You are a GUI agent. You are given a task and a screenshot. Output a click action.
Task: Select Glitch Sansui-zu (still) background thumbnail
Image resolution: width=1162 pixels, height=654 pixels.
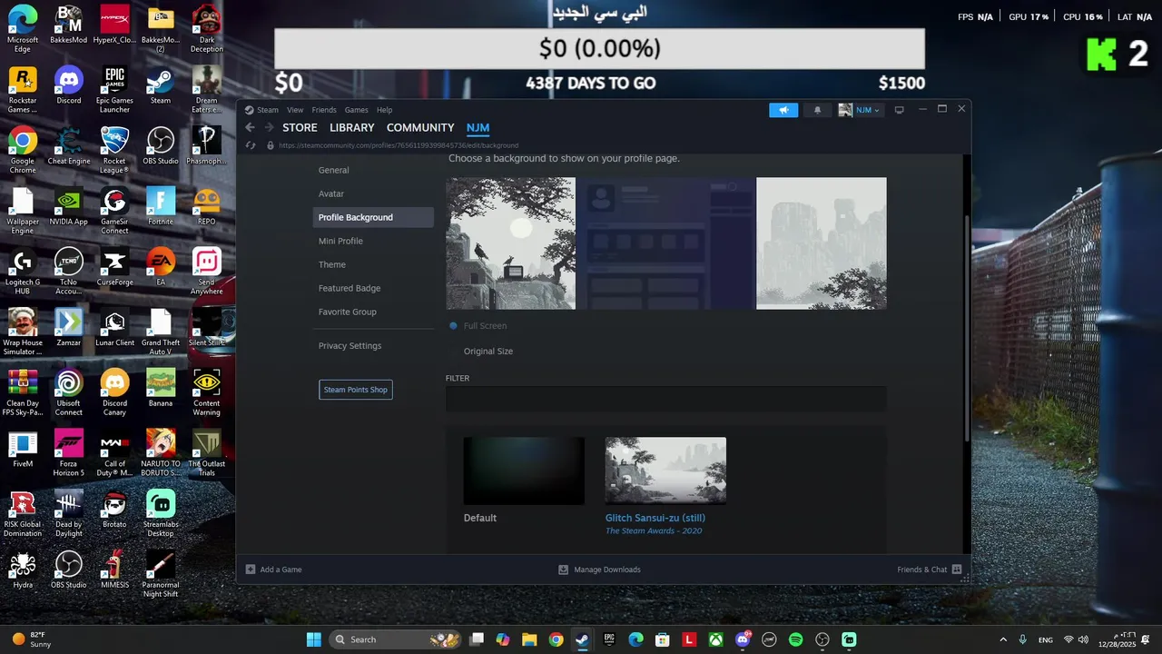[665, 471]
